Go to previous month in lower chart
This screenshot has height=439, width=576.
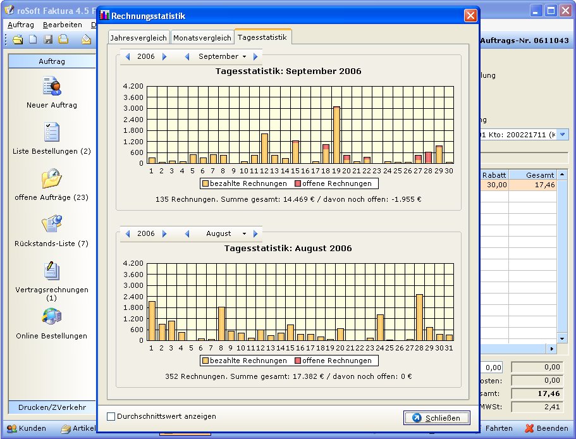tap(187, 234)
